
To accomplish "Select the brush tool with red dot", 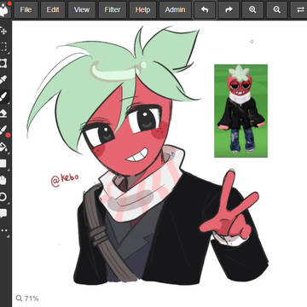I will (3, 130).
